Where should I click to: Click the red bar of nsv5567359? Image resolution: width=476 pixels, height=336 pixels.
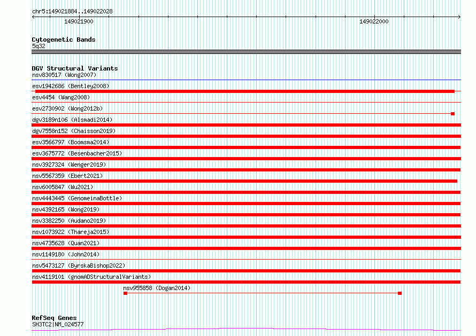tap(244, 181)
